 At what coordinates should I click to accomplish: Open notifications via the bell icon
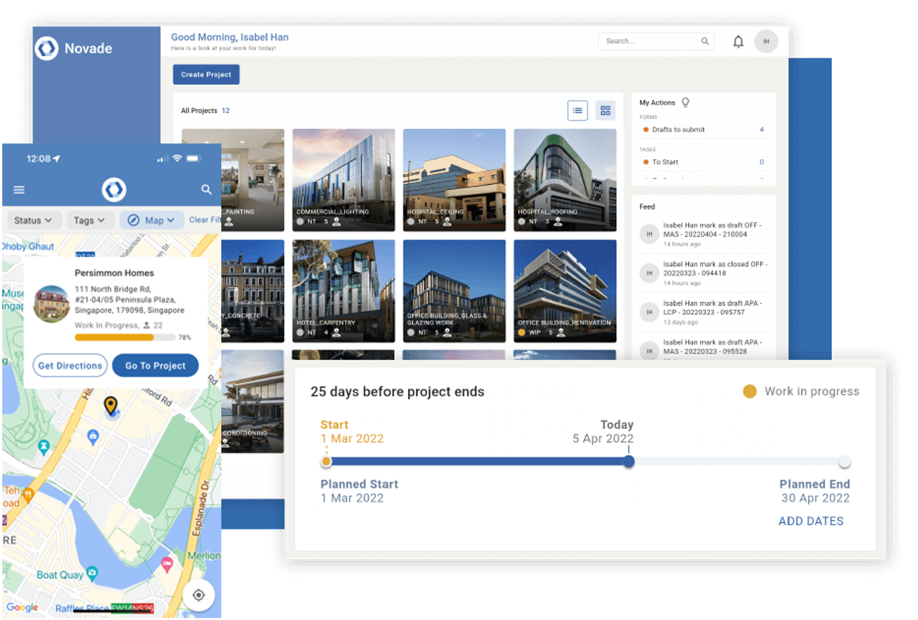pos(738,41)
